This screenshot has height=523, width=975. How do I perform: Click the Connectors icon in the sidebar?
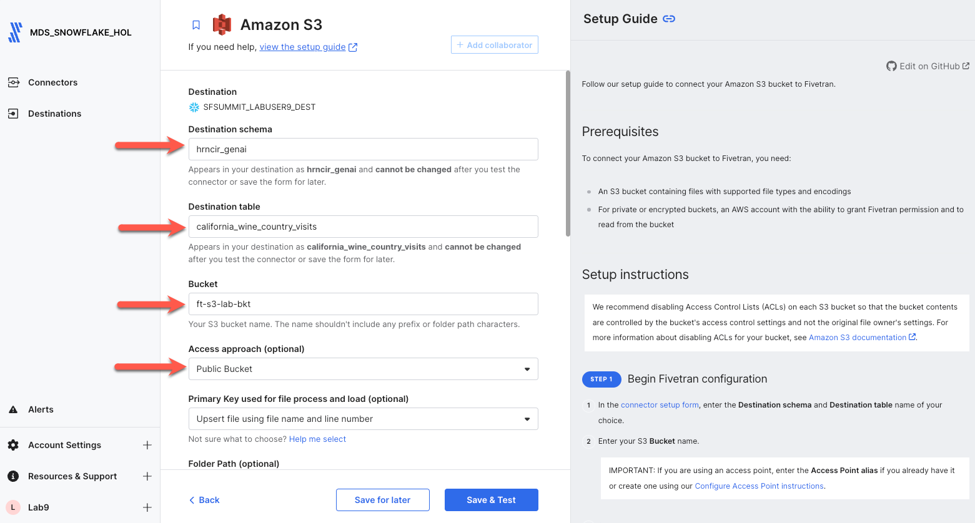coord(13,82)
